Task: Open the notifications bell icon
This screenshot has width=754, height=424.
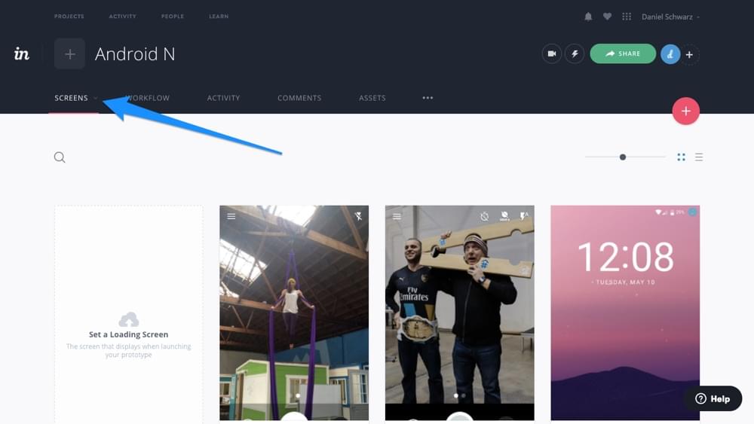Action: [588, 17]
